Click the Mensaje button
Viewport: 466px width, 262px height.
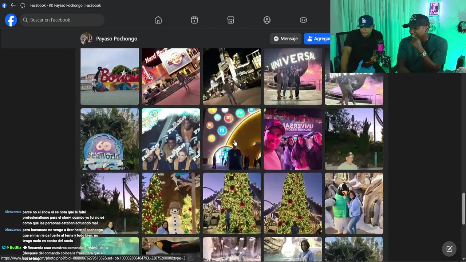(x=286, y=39)
